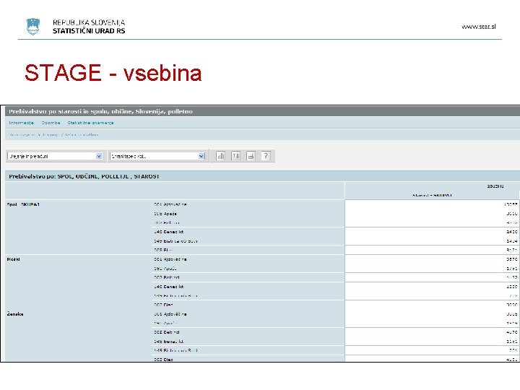
Task: Select the Spol - SKUPAJ row header
Action: [x=23, y=204]
